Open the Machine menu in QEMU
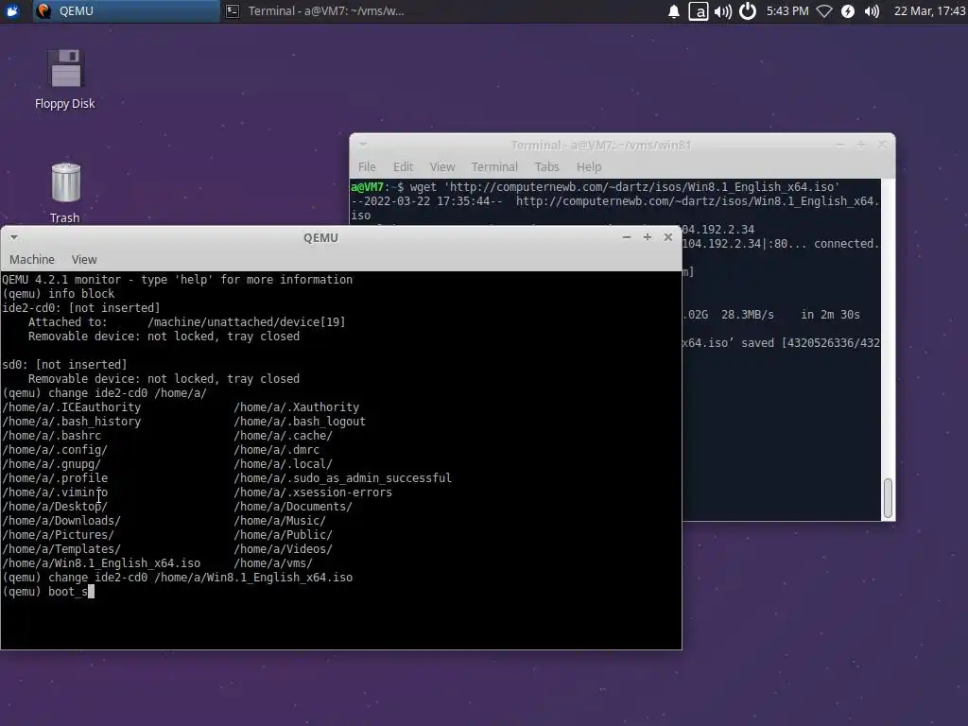Image resolution: width=968 pixels, height=726 pixels. coord(32,260)
